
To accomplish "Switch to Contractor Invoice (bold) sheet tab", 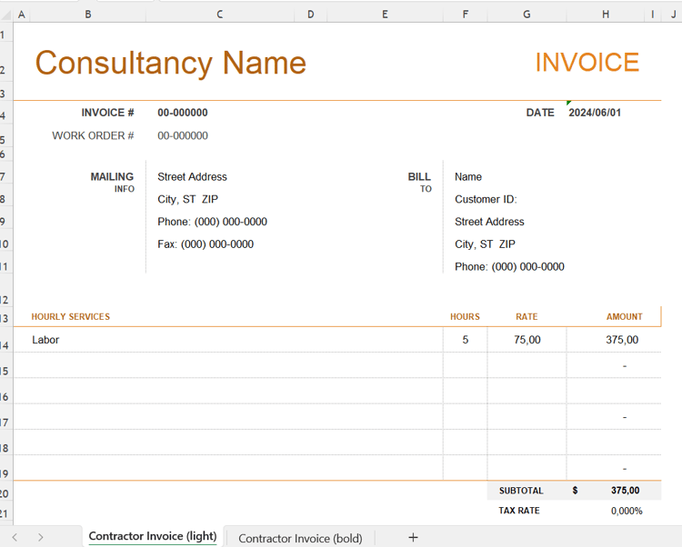I will (300, 538).
